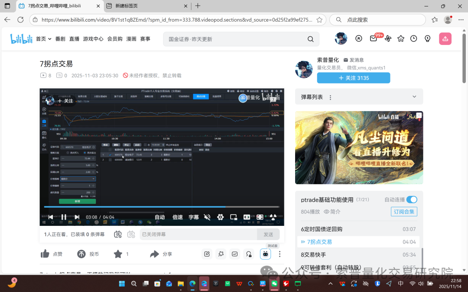This screenshot has width=468, height=292.
Task: Toggle the favorite star showing 1
Action: click(x=117, y=254)
